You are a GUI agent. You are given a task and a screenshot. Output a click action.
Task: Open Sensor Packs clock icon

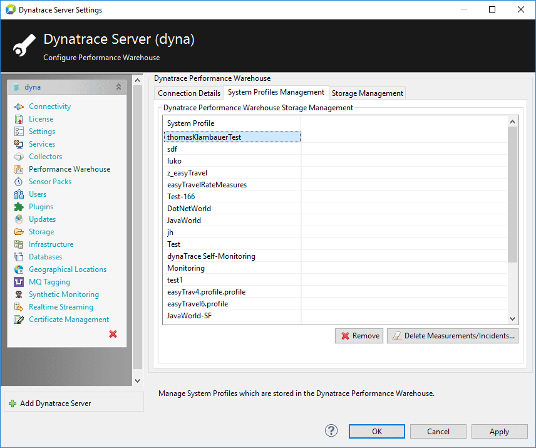tap(19, 182)
